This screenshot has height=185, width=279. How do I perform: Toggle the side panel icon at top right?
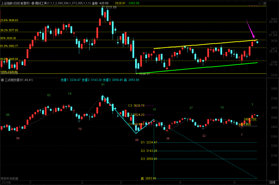tap(264, 3)
